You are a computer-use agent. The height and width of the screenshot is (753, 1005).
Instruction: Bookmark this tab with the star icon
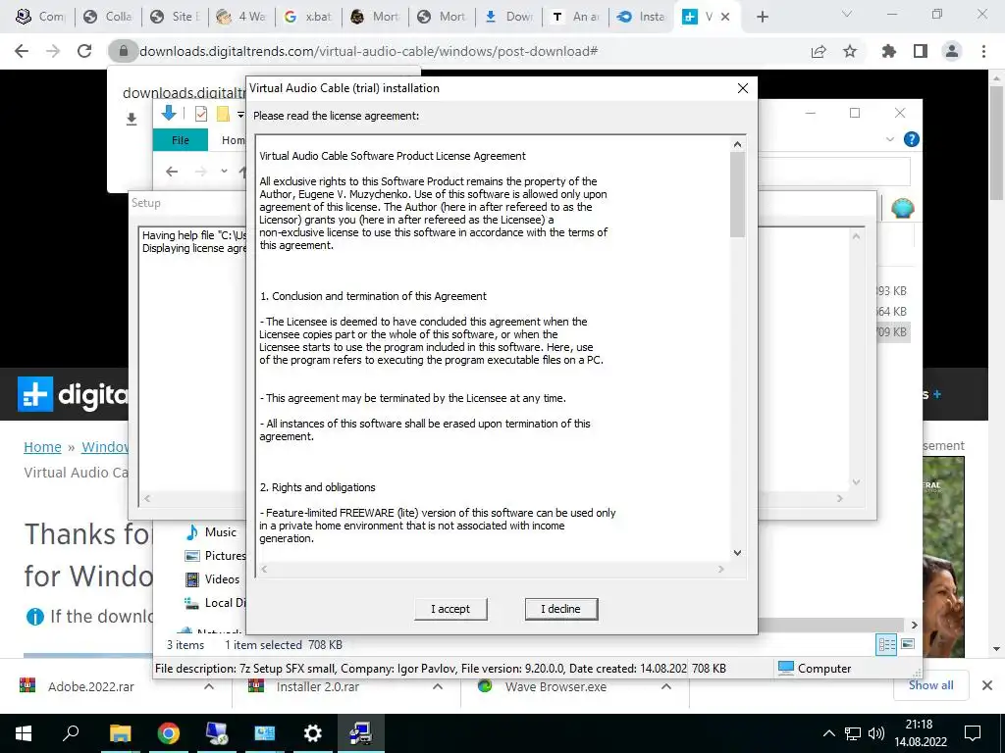point(850,51)
